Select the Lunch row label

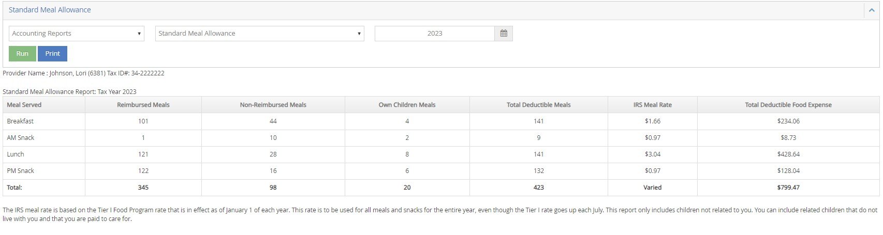(16, 154)
